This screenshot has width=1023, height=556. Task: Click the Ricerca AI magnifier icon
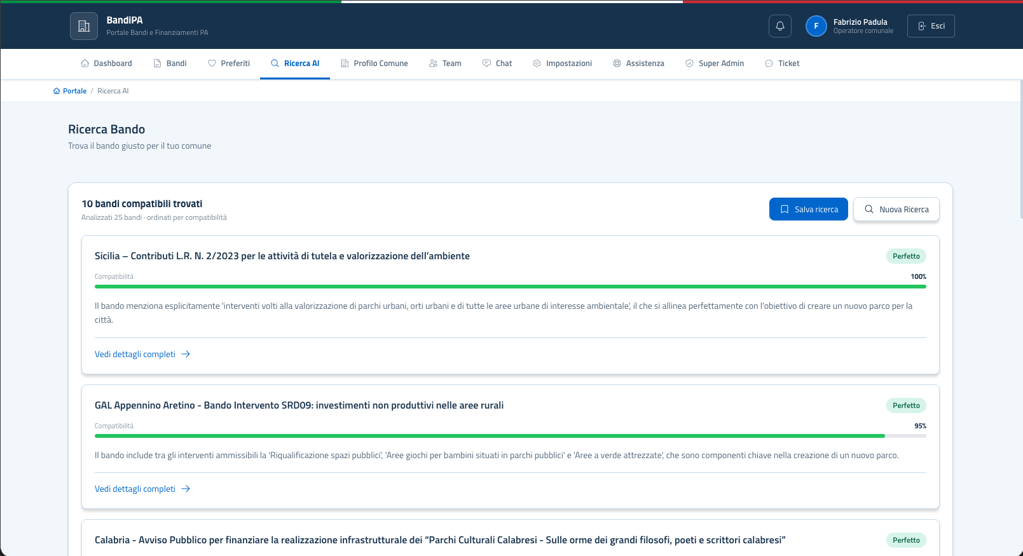coord(275,64)
